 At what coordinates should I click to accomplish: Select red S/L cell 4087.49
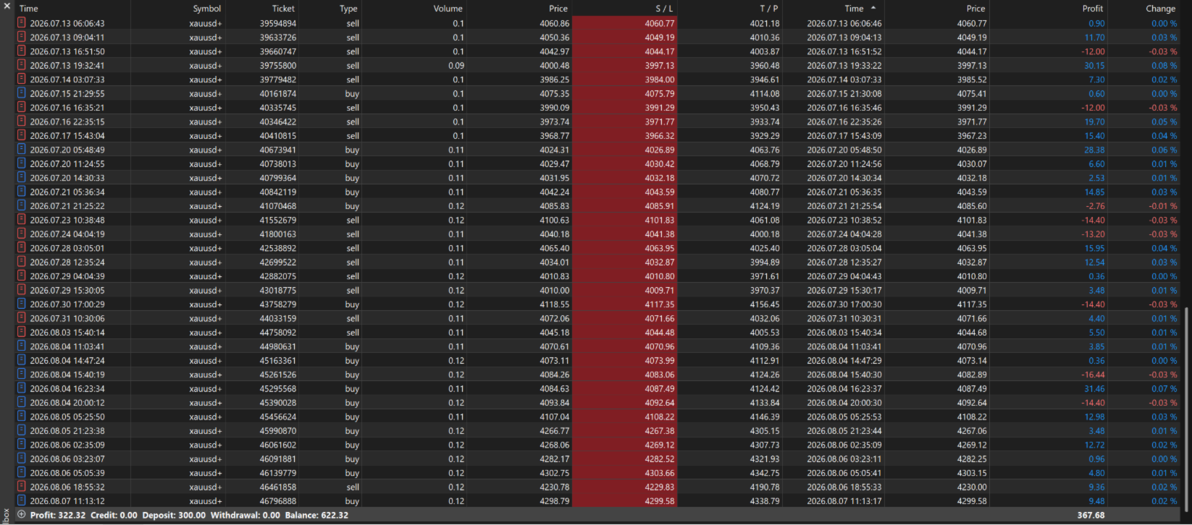(x=625, y=388)
